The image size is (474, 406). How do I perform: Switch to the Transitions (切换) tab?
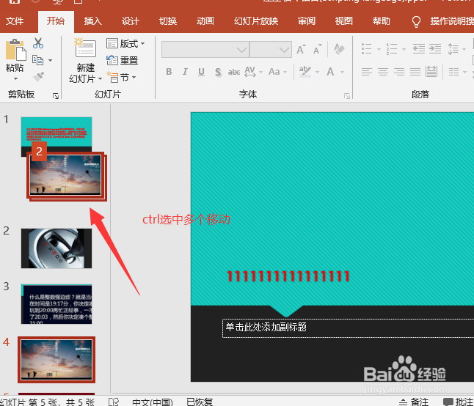click(x=168, y=21)
